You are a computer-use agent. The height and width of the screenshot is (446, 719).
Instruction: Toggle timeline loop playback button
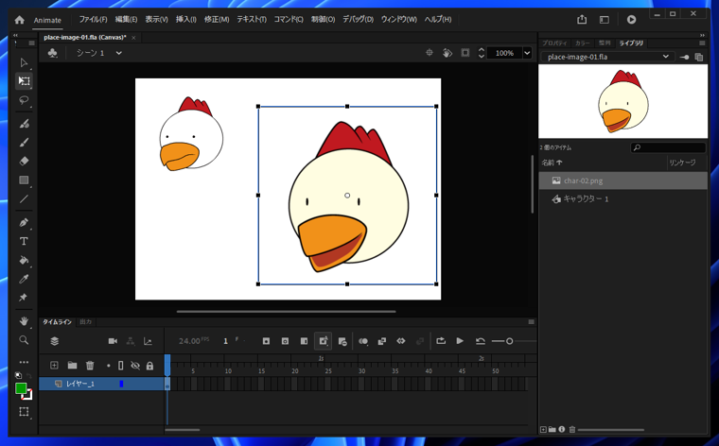pos(441,341)
